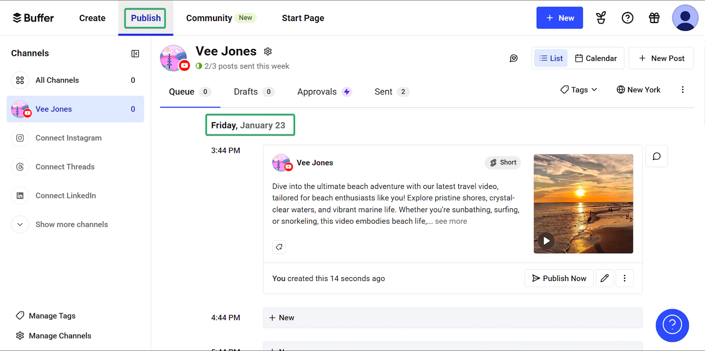Click the '3:44 PM' time label

tap(226, 150)
